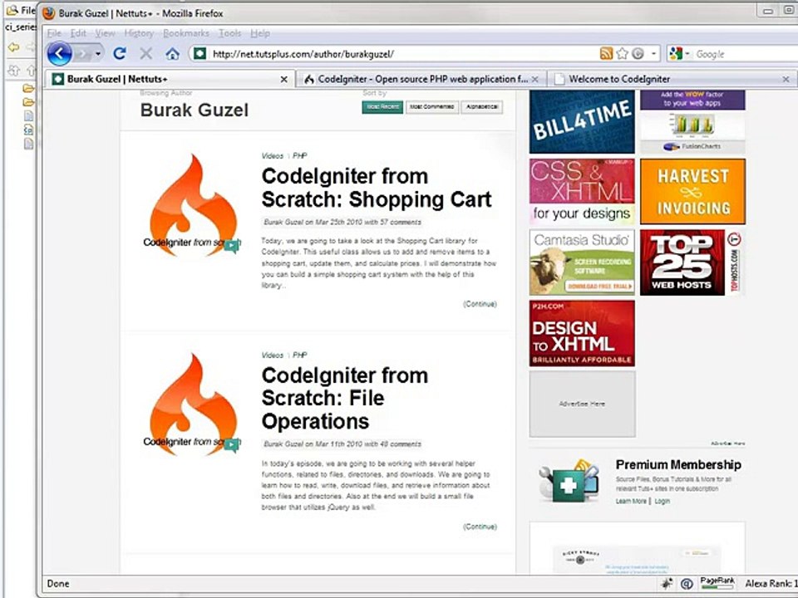The height and width of the screenshot is (598, 798).
Task: Click Continue under the Shopping Cart excerpt
Action: (x=480, y=304)
